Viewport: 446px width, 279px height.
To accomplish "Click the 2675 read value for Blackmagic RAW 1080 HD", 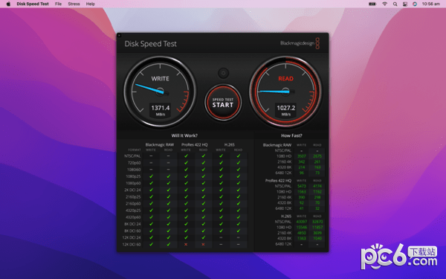I will pyautogui.click(x=317, y=156).
